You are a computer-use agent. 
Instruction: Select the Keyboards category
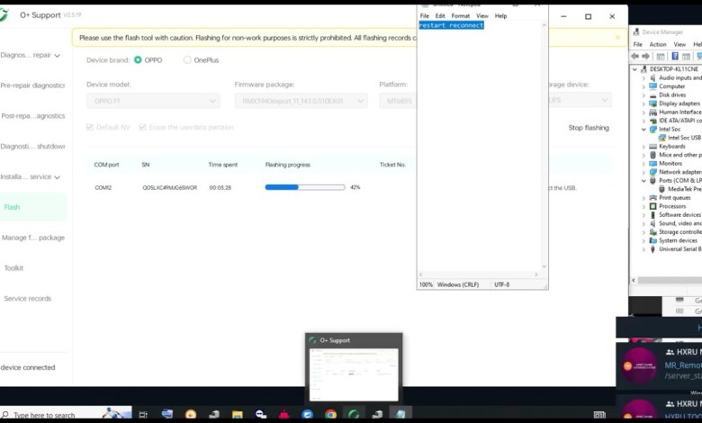pos(671,147)
